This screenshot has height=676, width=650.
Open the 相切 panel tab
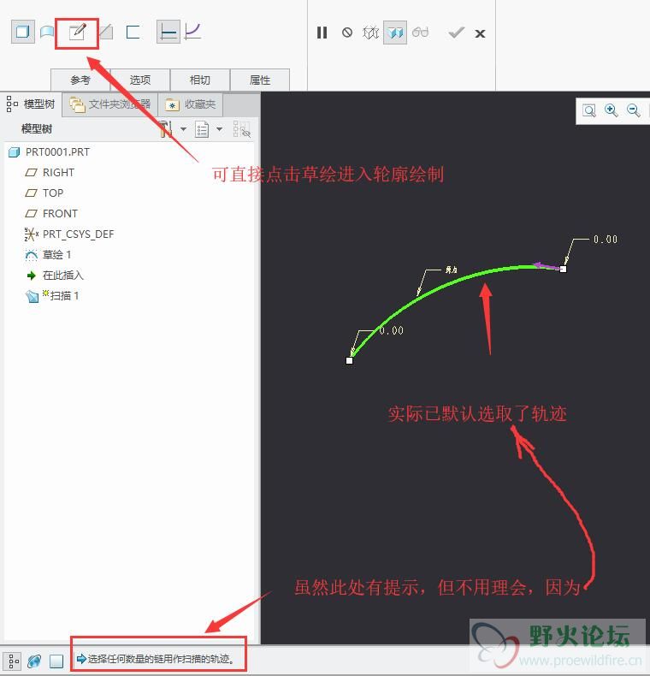pyautogui.click(x=200, y=80)
